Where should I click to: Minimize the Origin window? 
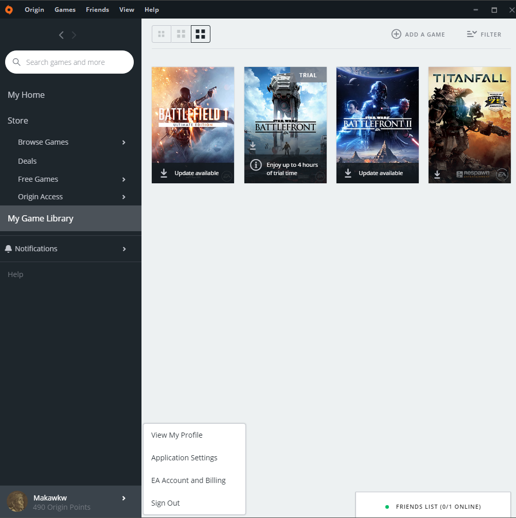tap(476, 10)
